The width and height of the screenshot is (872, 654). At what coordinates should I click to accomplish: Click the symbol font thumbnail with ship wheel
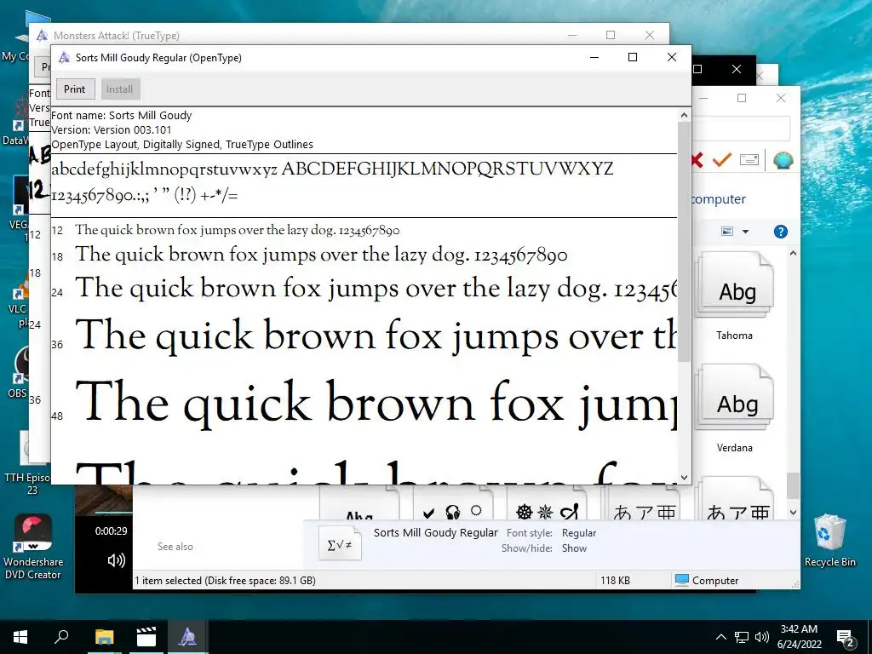(548, 503)
